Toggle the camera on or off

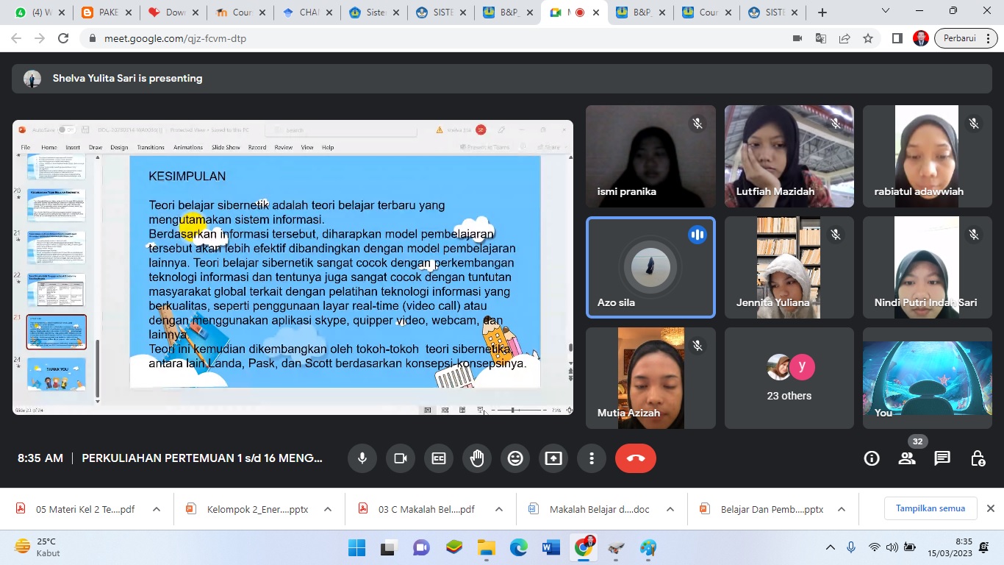tap(401, 458)
